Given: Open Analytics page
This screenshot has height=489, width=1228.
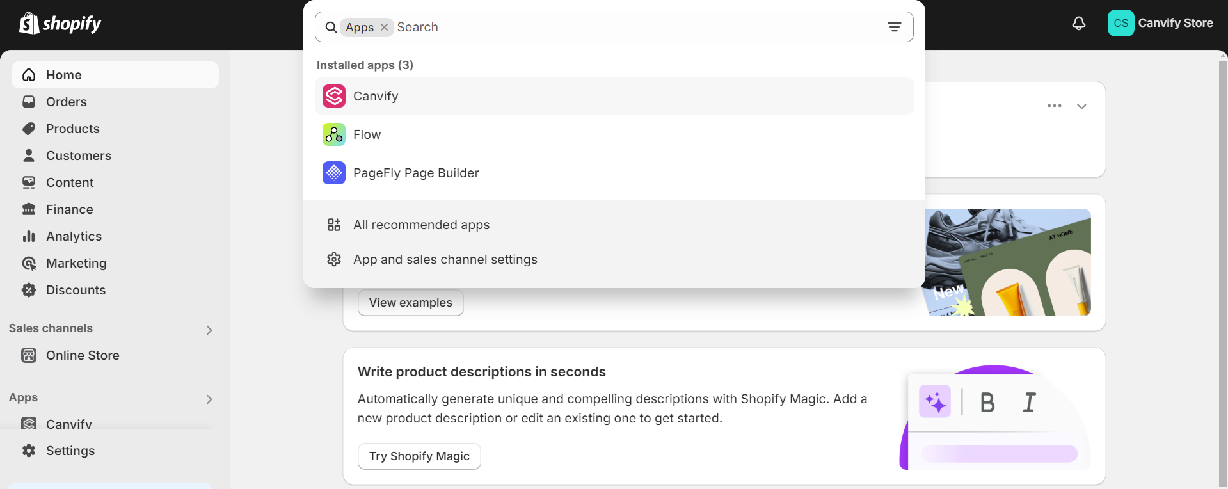Looking at the screenshot, I should [x=115, y=236].
